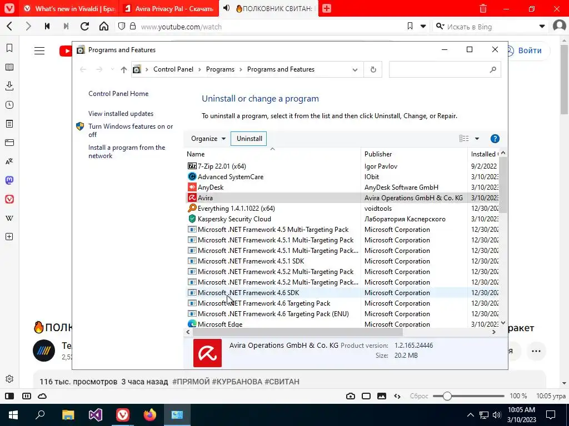Screen dimensions: 569x426
Task: Sort by the Name column header
Action: tap(272, 154)
